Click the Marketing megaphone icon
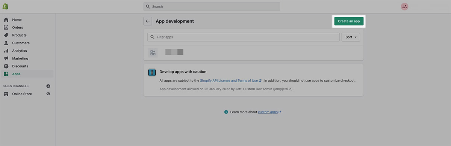The width and height of the screenshot is (451, 146). coord(6,58)
